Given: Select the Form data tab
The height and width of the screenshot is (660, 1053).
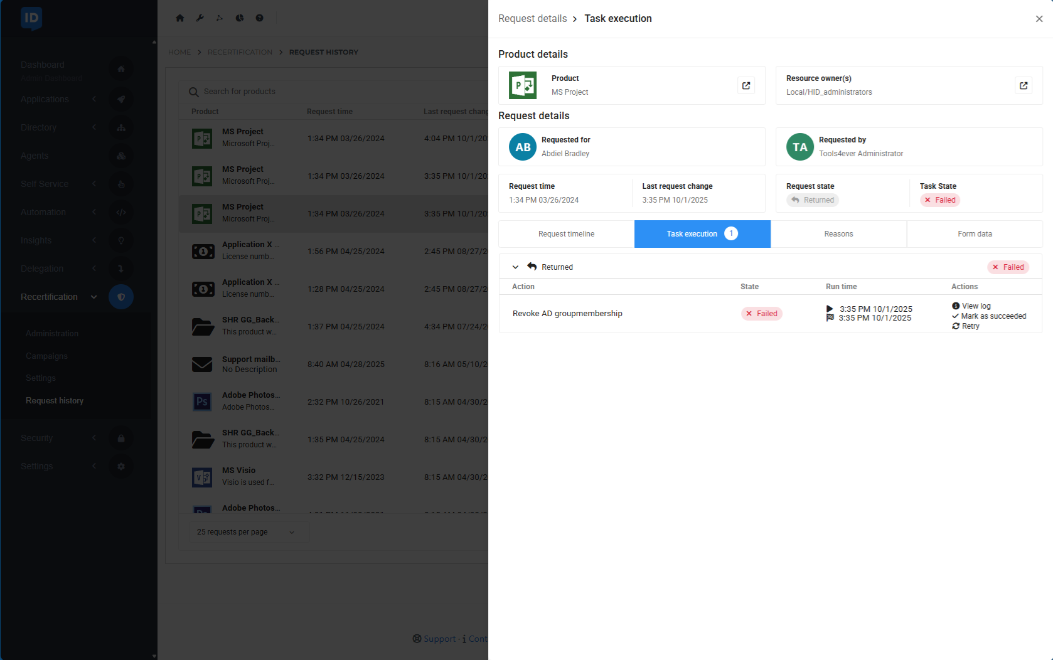Looking at the screenshot, I should coord(975,234).
